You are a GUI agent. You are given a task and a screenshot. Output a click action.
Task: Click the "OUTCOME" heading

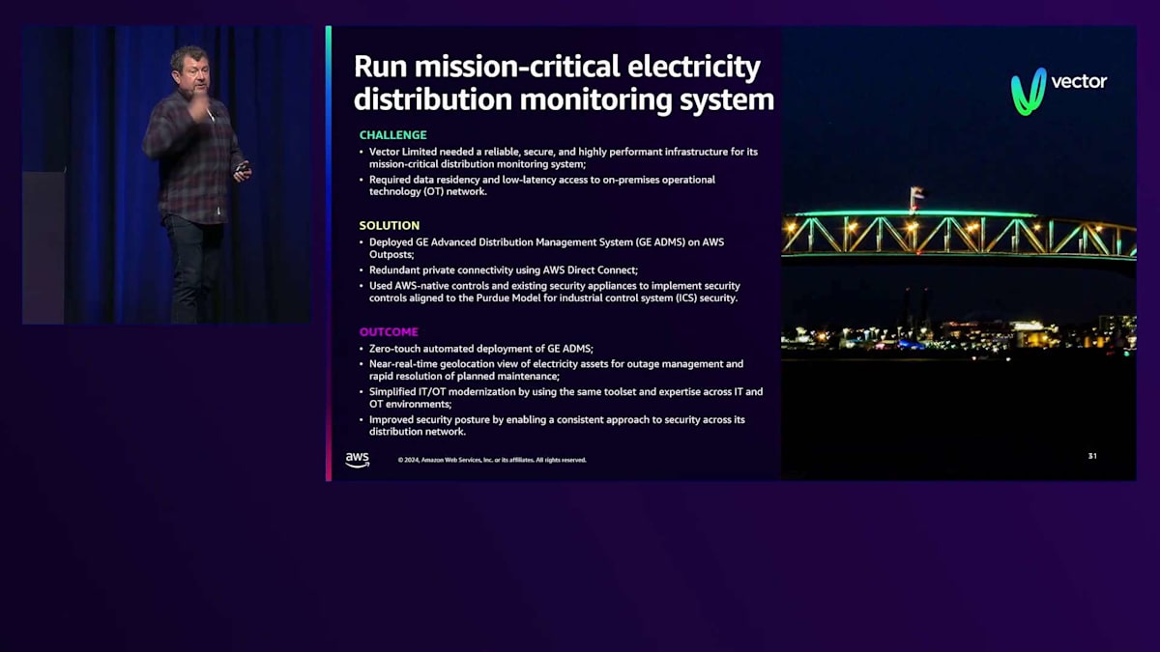click(389, 332)
